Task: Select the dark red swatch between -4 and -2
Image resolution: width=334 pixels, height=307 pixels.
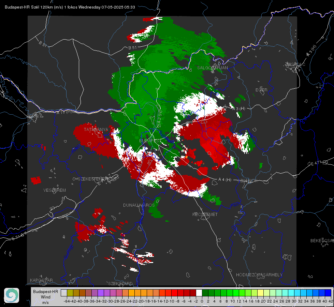Action: 193,293
